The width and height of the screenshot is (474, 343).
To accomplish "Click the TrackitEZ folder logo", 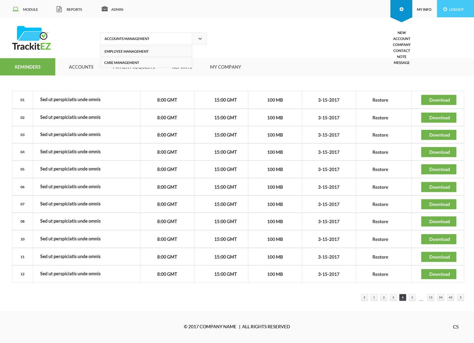I will tap(32, 38).
